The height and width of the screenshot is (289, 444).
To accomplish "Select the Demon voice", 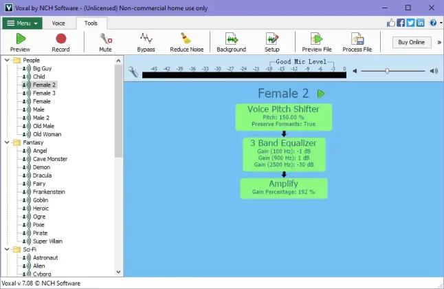I will 41,167.
